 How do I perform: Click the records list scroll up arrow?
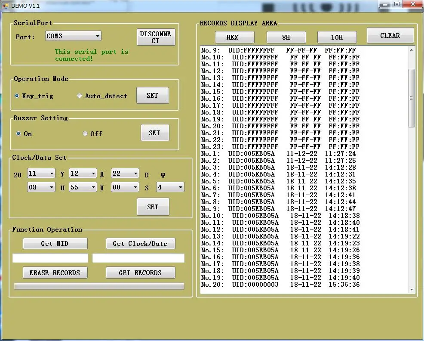tap(411, 50)
